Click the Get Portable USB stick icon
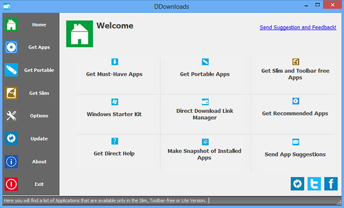Screen dimensions: 344x208 (x=11, y=70)
